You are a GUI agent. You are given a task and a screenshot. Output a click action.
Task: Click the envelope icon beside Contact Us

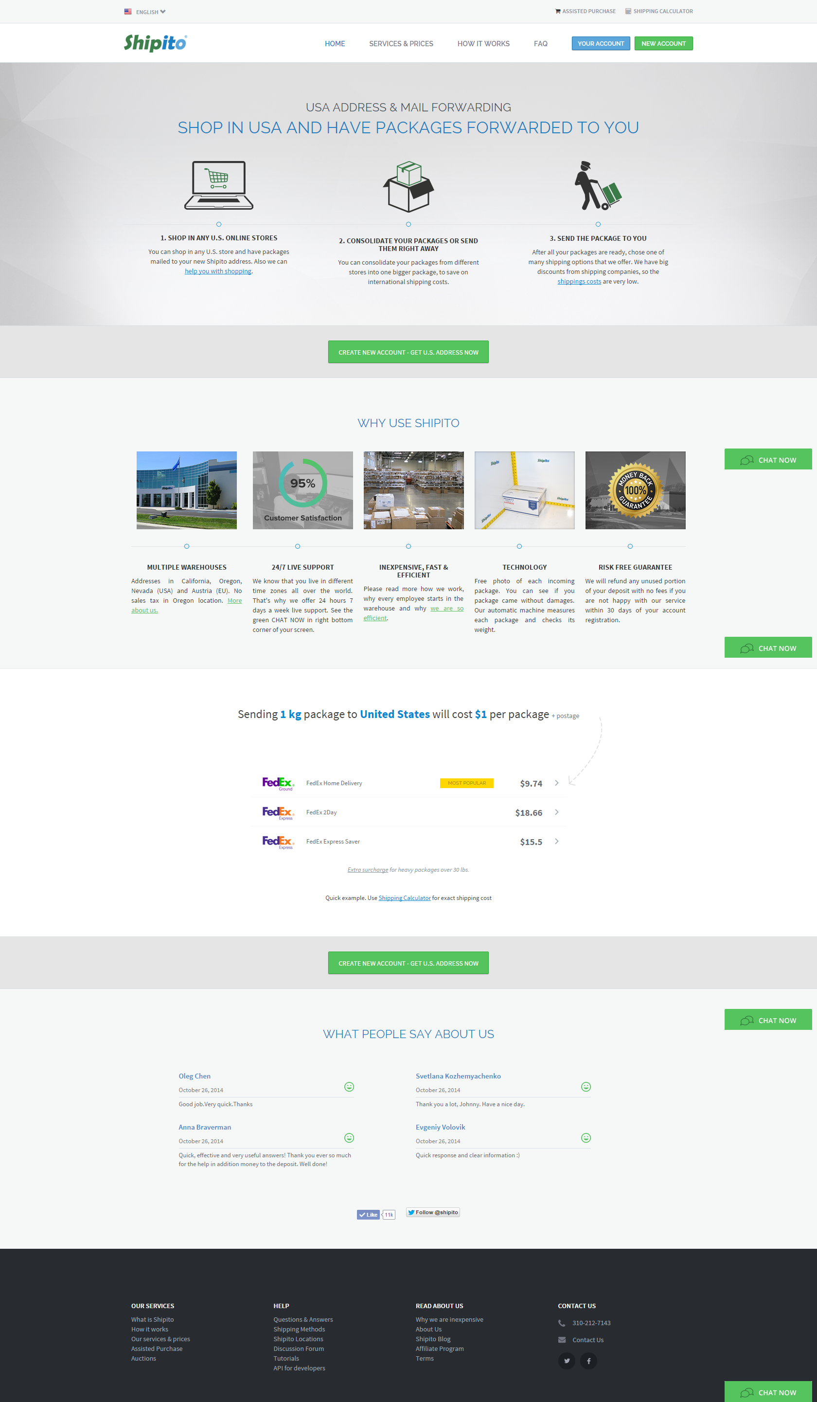[x=562, y=1340]
